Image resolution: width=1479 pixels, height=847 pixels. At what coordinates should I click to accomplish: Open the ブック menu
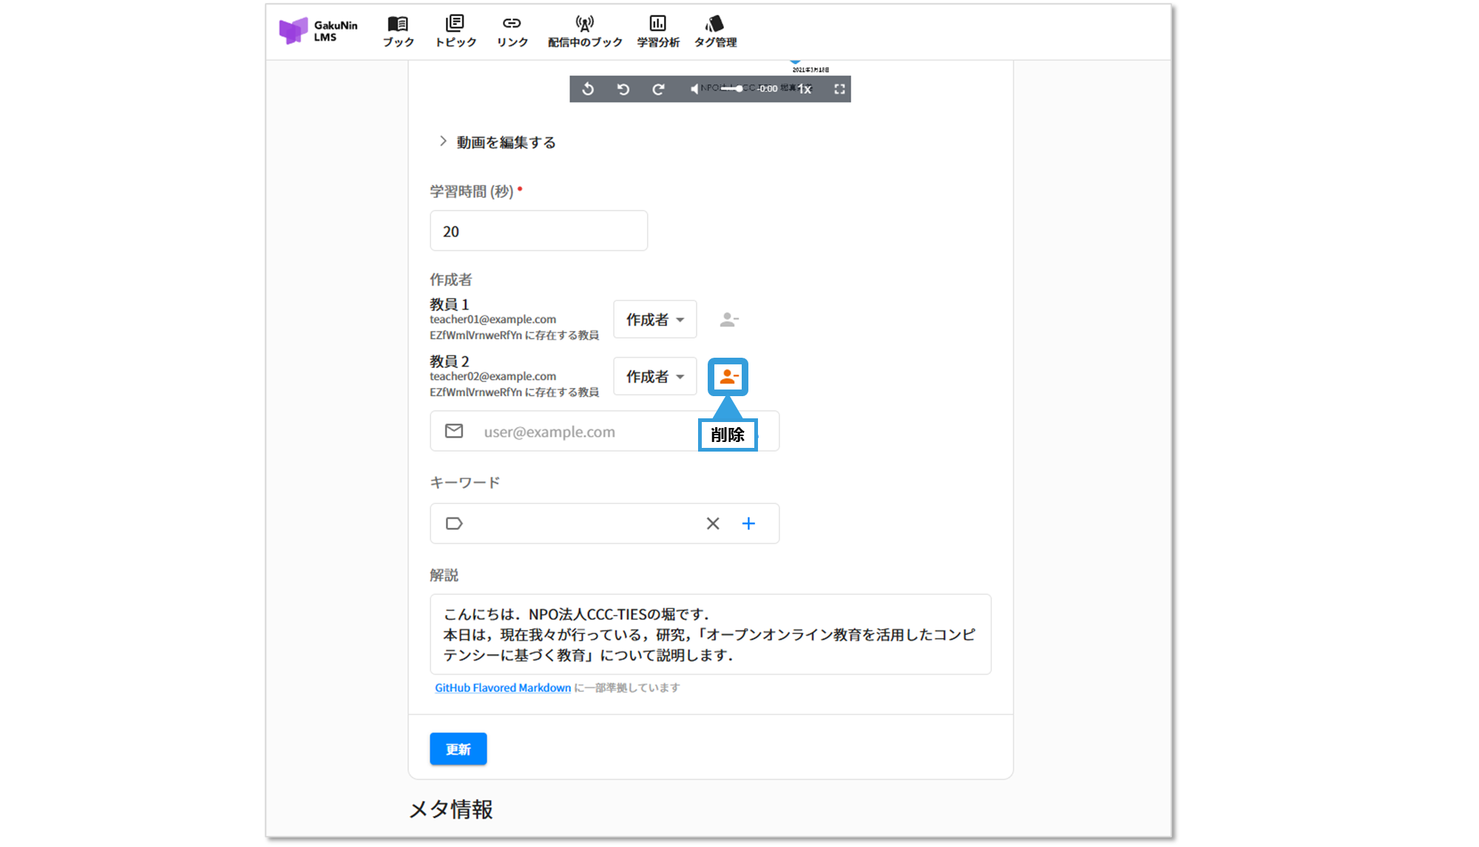(x=398, y=32)
